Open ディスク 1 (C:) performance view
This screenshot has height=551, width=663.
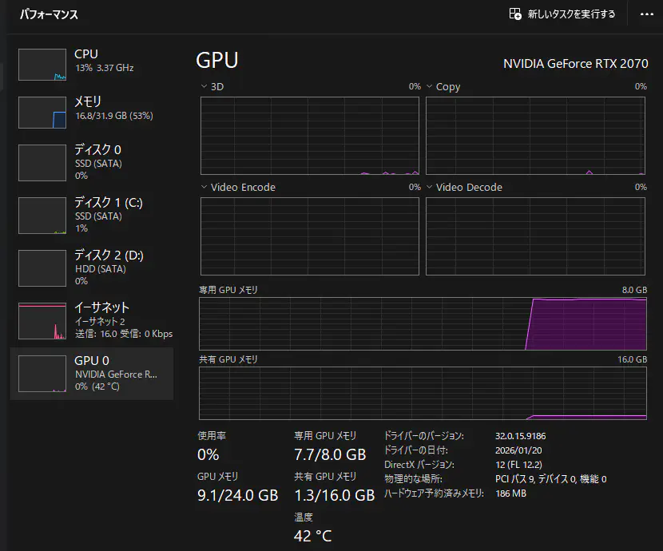click(x=92, y=216)
